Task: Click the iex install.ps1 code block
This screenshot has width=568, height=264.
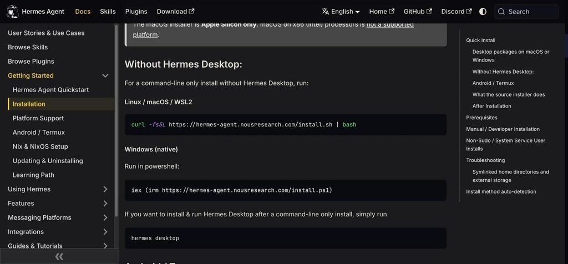Action: point(286,190)
